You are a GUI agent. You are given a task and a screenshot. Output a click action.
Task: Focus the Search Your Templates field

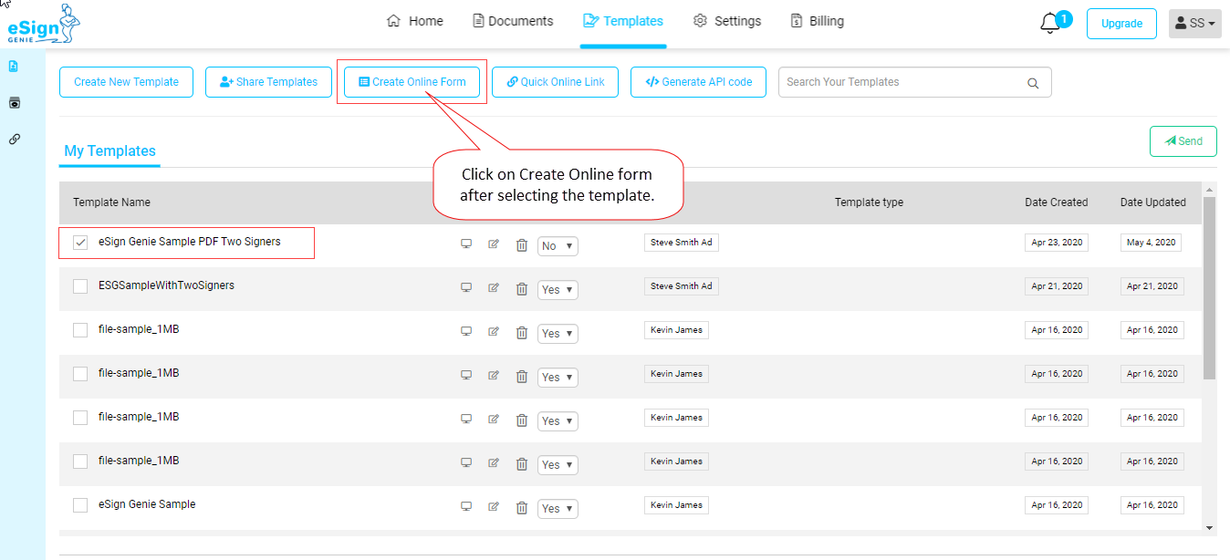(x=914, y=82)
